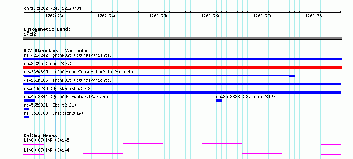Click the short blue bar under nsv4553844
Viewport: 353px width, 159px height.
29,101
